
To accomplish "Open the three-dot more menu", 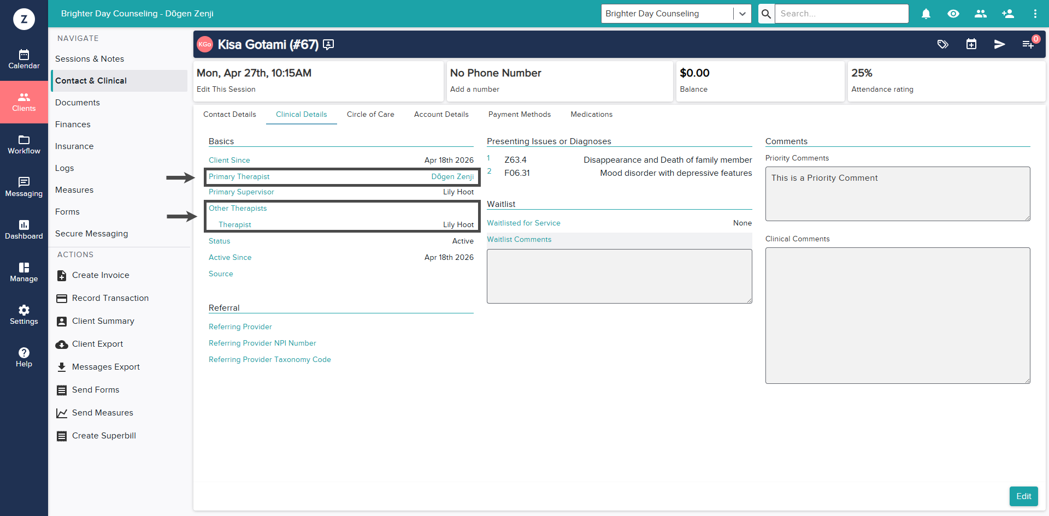I will pos(1035,14).
